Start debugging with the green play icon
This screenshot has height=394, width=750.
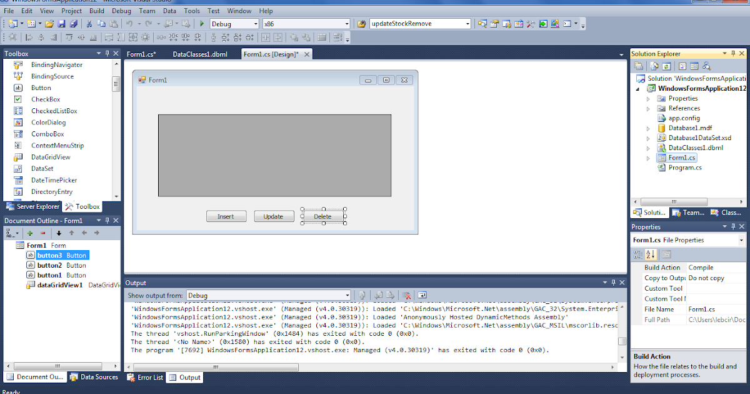(201, 23)
